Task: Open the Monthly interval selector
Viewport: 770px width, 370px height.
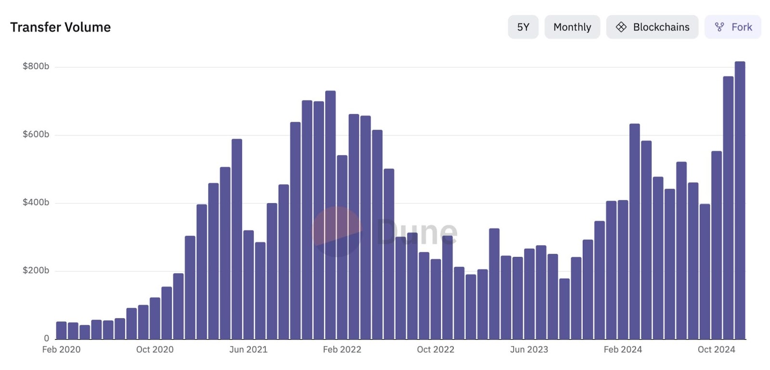Action: (x=572, y=27)
